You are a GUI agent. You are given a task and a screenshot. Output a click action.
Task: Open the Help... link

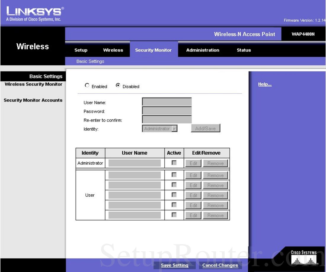pyautogui.click(x=265, y=84)
